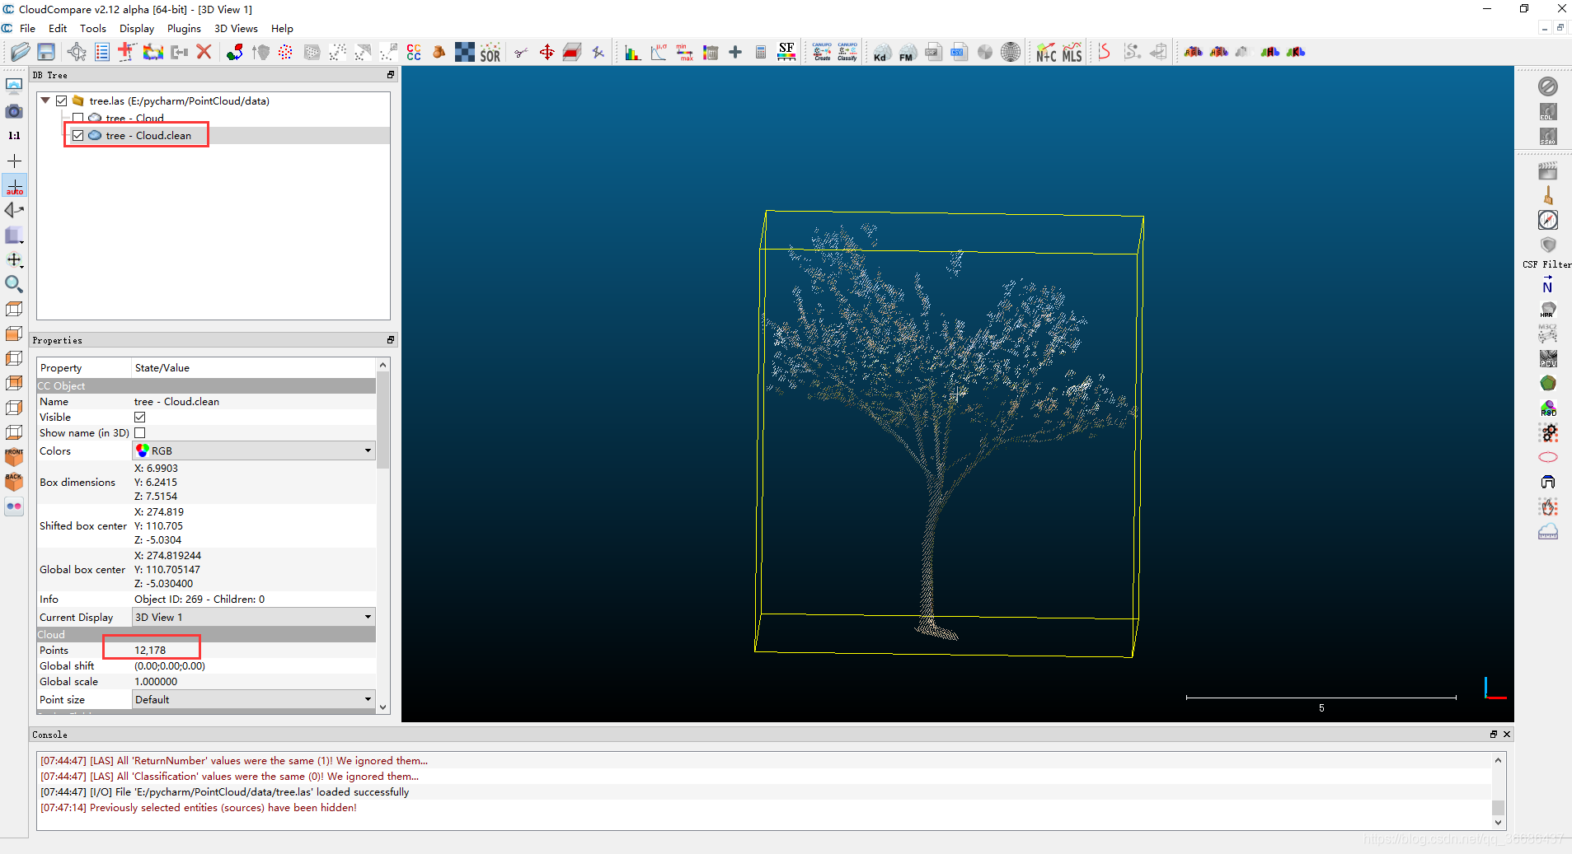The image size is (1572, 854).
Task: Click the SHP file icon
Action: [x=932, y=53]
